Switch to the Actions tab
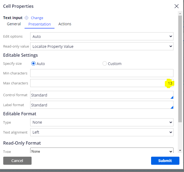Viewport: 184px width, 172px height. tap(65, 24)
